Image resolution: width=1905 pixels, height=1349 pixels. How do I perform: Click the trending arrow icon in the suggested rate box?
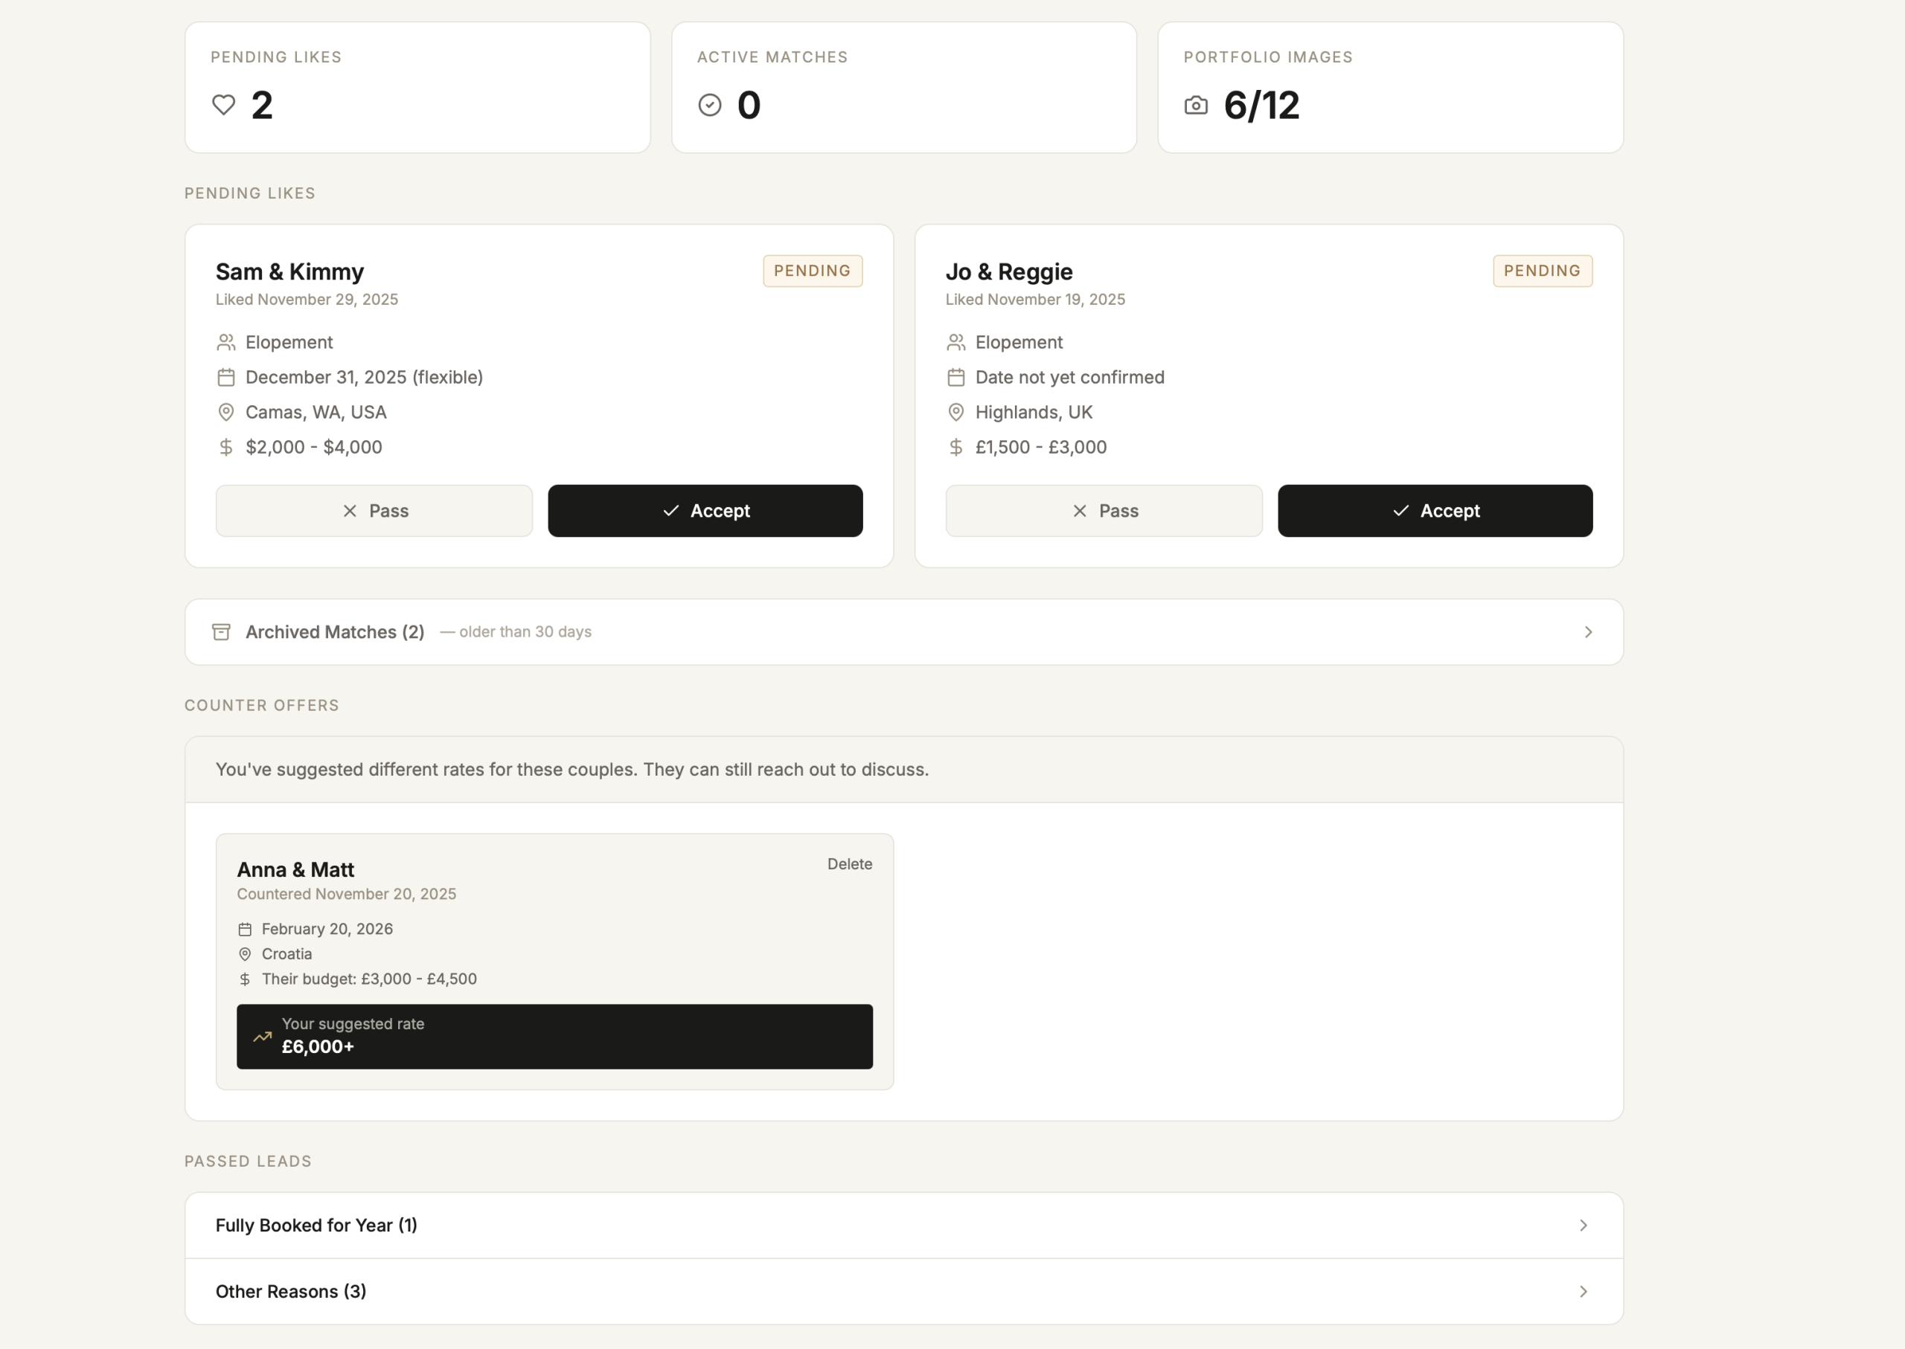click(262, 1037)
